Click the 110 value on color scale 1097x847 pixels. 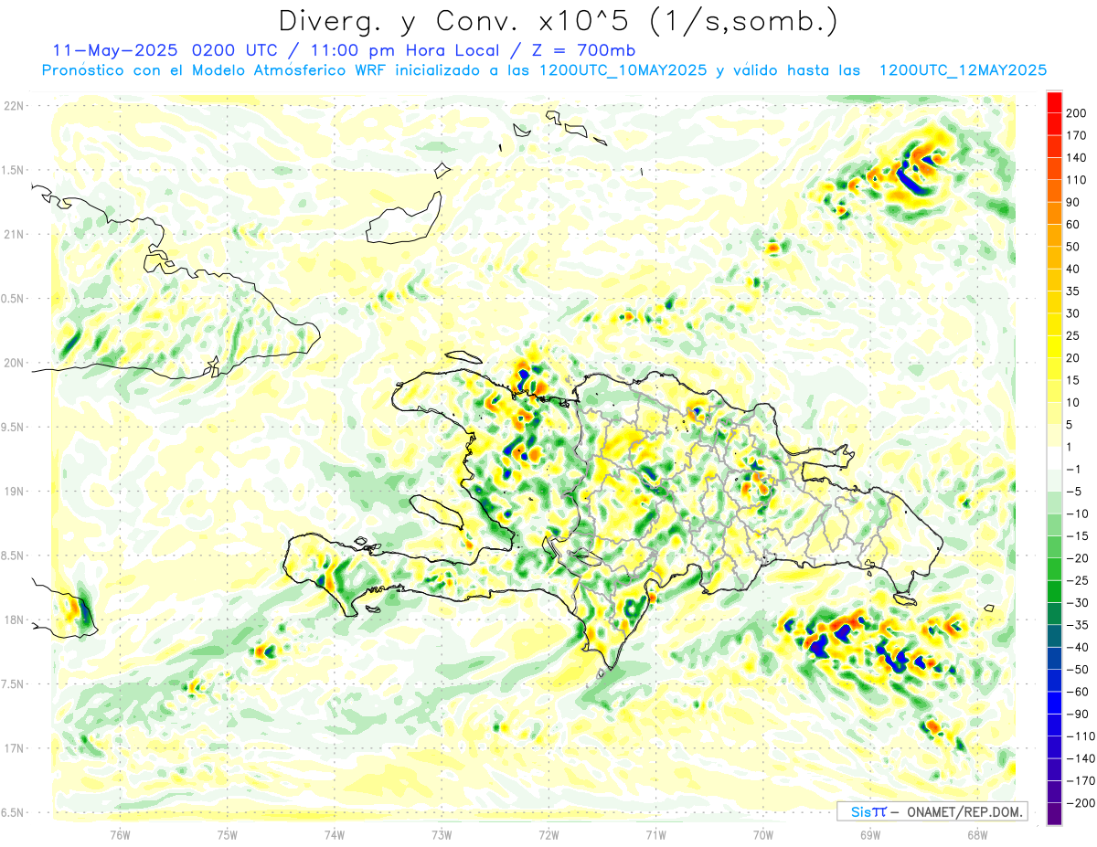[1076, 180]
